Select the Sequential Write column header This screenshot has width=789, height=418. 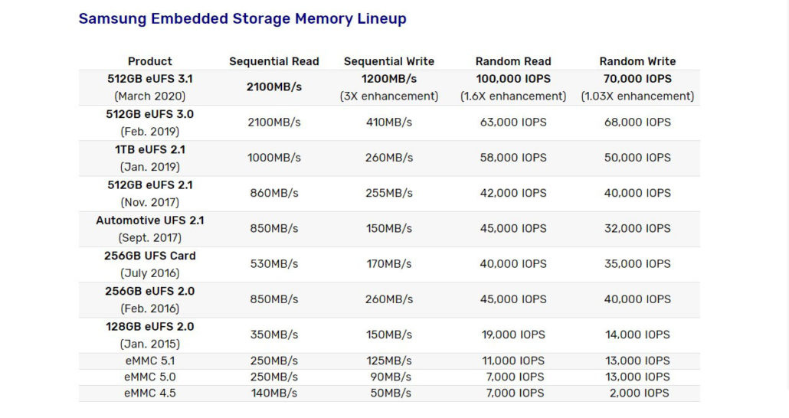[389, 61]
